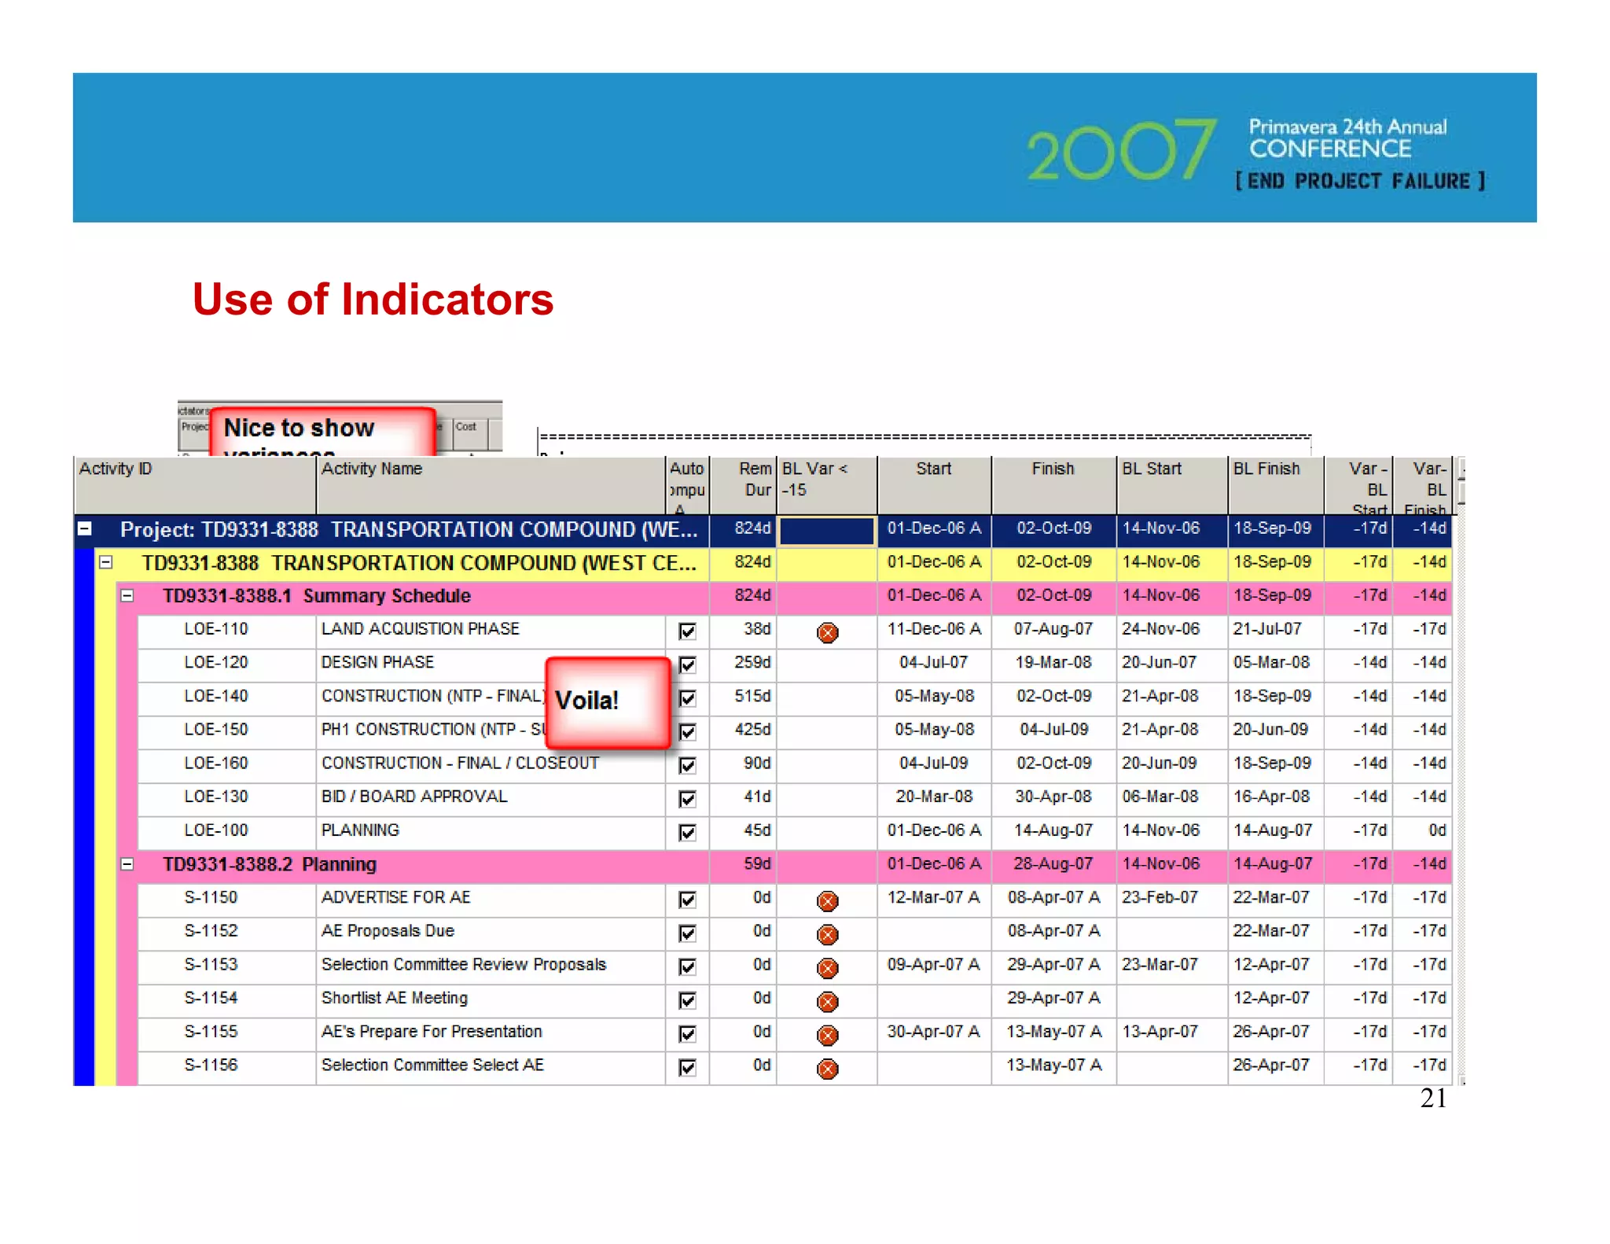Toggle Auto Compute checkbox for LOE-130

point(687,799)
